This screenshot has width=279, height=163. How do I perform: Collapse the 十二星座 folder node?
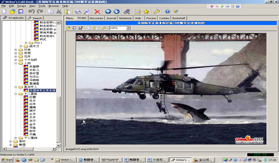(16, 94)
